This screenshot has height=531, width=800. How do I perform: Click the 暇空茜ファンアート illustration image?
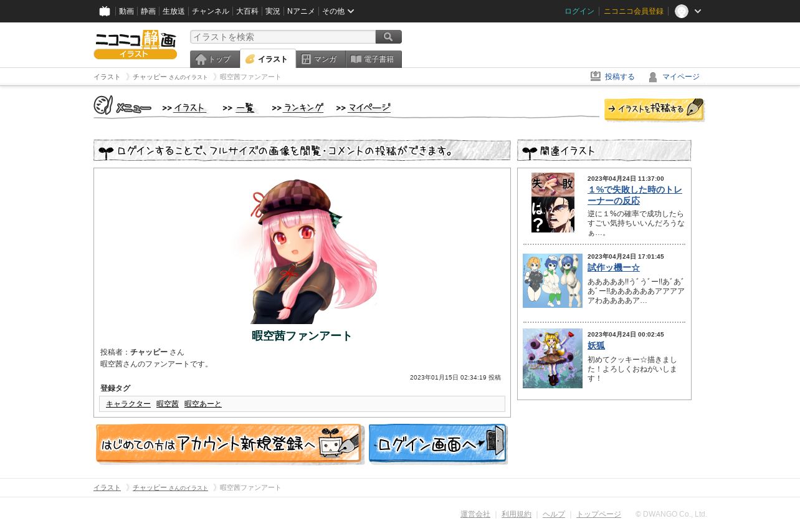pos(302,251)
